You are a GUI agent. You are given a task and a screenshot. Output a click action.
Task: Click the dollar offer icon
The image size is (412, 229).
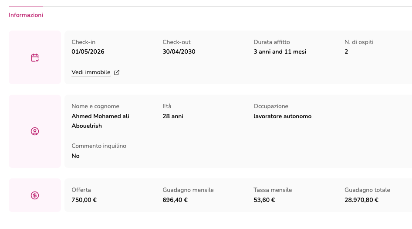[35, 195]
